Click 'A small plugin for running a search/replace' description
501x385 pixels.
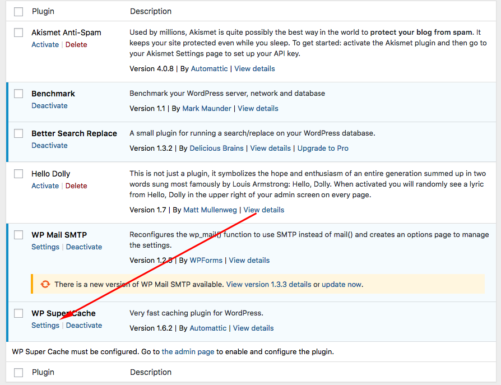[252, 133]
